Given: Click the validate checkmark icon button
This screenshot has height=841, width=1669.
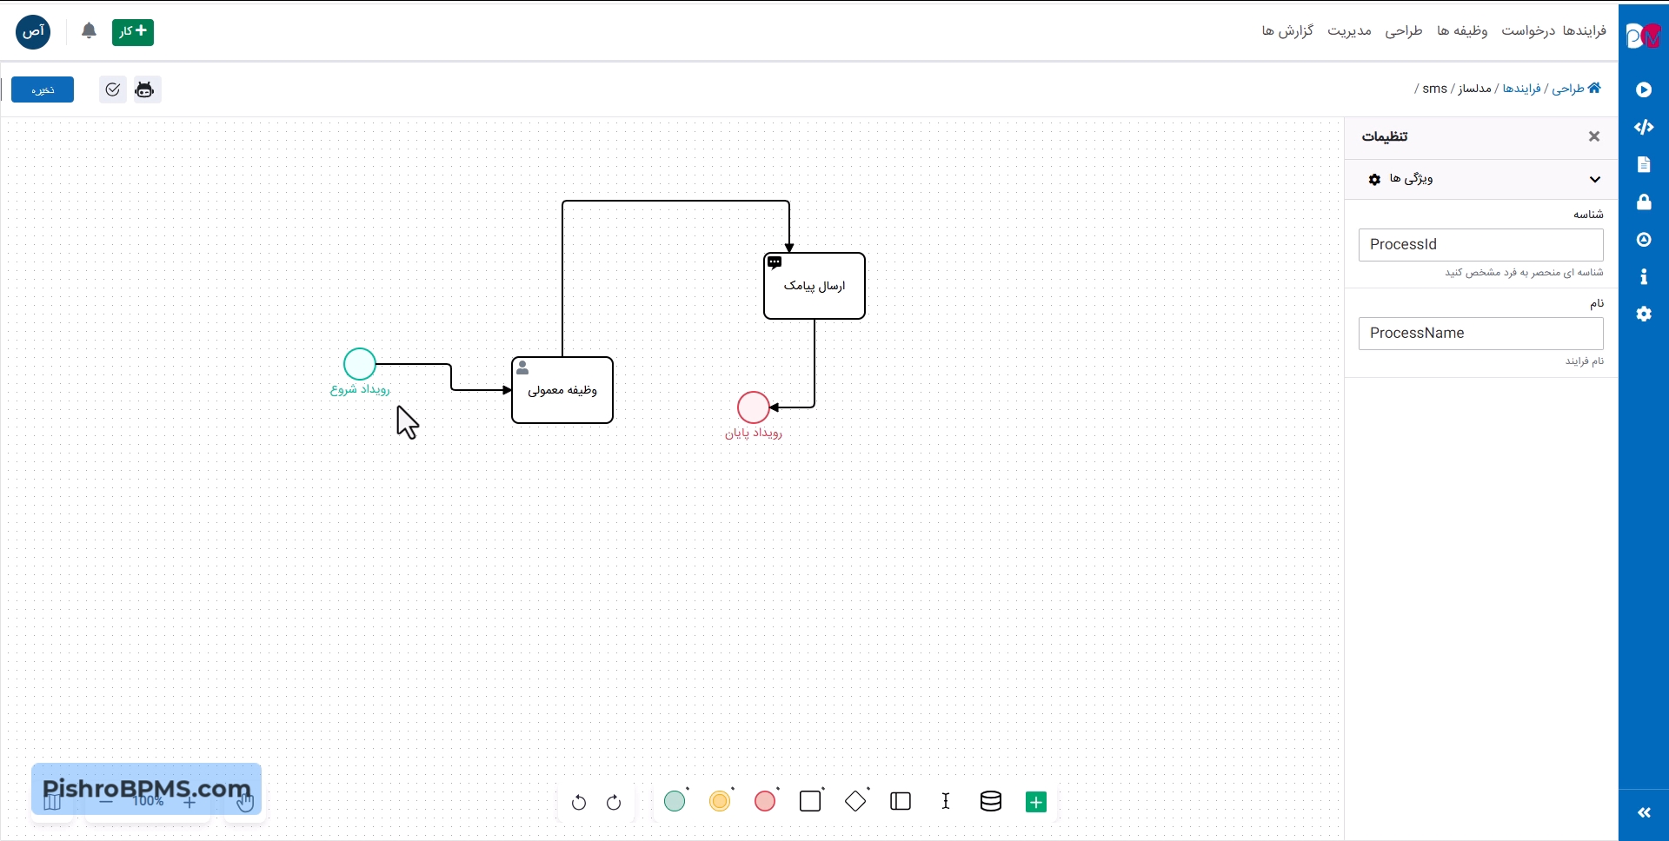Looking at the screenshot, I should click(112, 89).
